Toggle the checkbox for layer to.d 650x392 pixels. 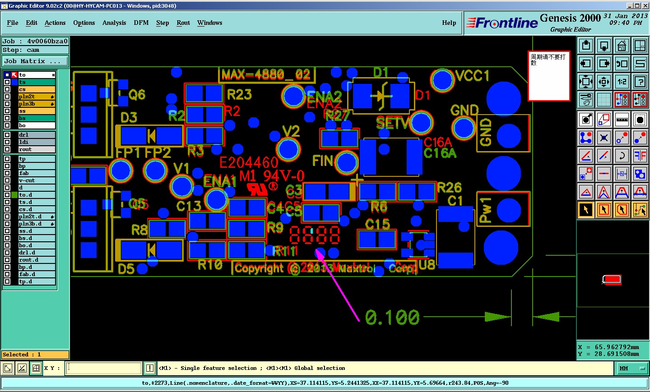pos(7,195)
